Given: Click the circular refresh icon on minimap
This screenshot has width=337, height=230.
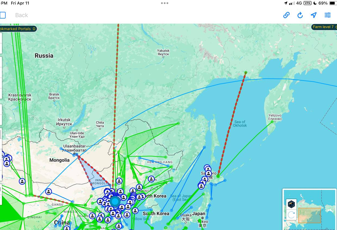Looking at the screenshot, I should (x=291, y=215).
